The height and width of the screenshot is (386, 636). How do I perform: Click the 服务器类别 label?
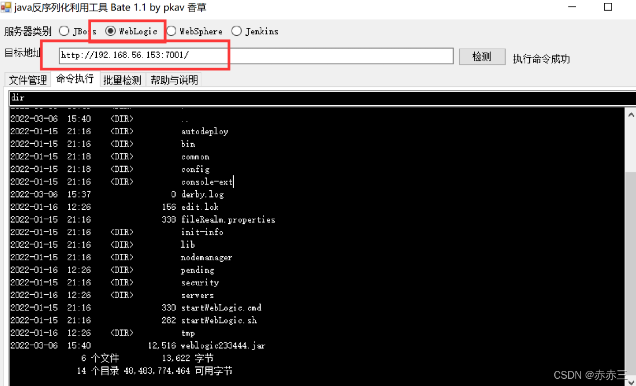point(27,31)
